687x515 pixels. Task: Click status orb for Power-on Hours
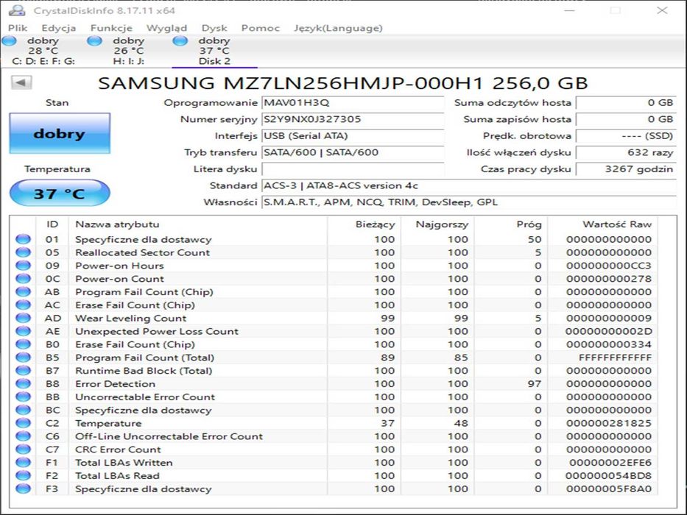(x=24, y=266)
